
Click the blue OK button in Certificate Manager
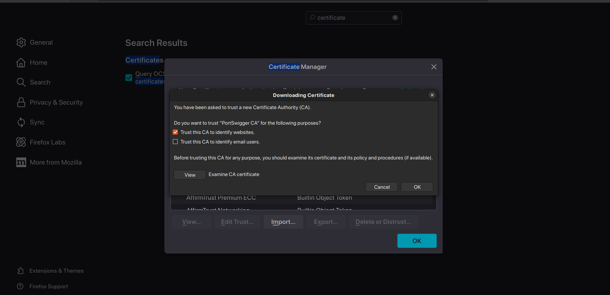pos(417,241)
